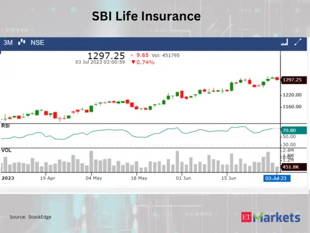Click the 04 May date axis label
Image resolution: width=310 pixels, height=233 pixels.
click(94, 178)
